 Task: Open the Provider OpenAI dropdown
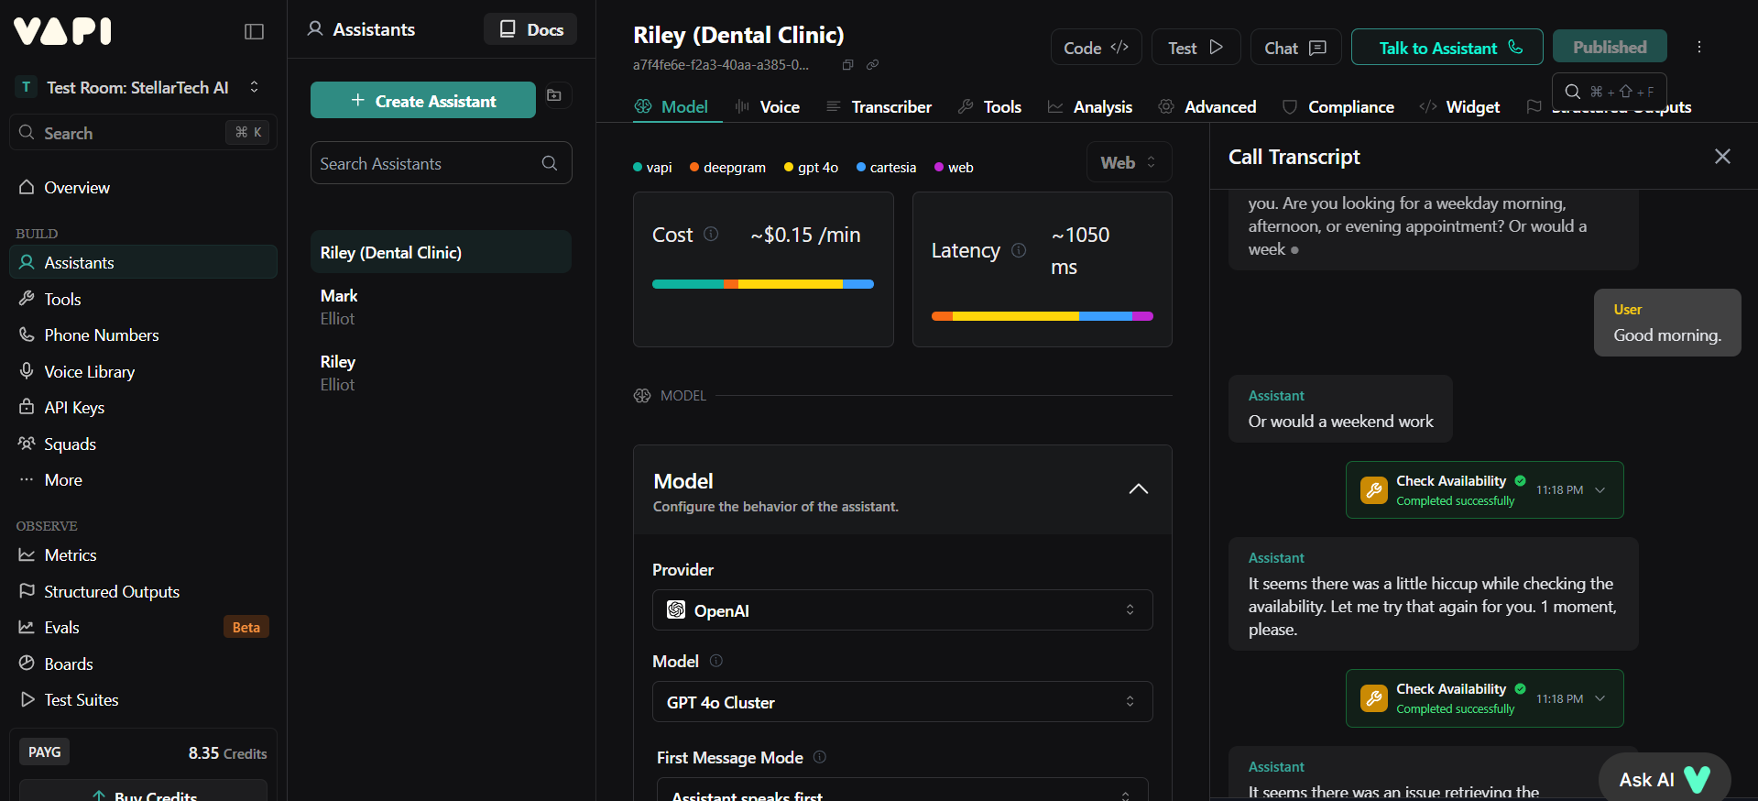tap(902, 610)
